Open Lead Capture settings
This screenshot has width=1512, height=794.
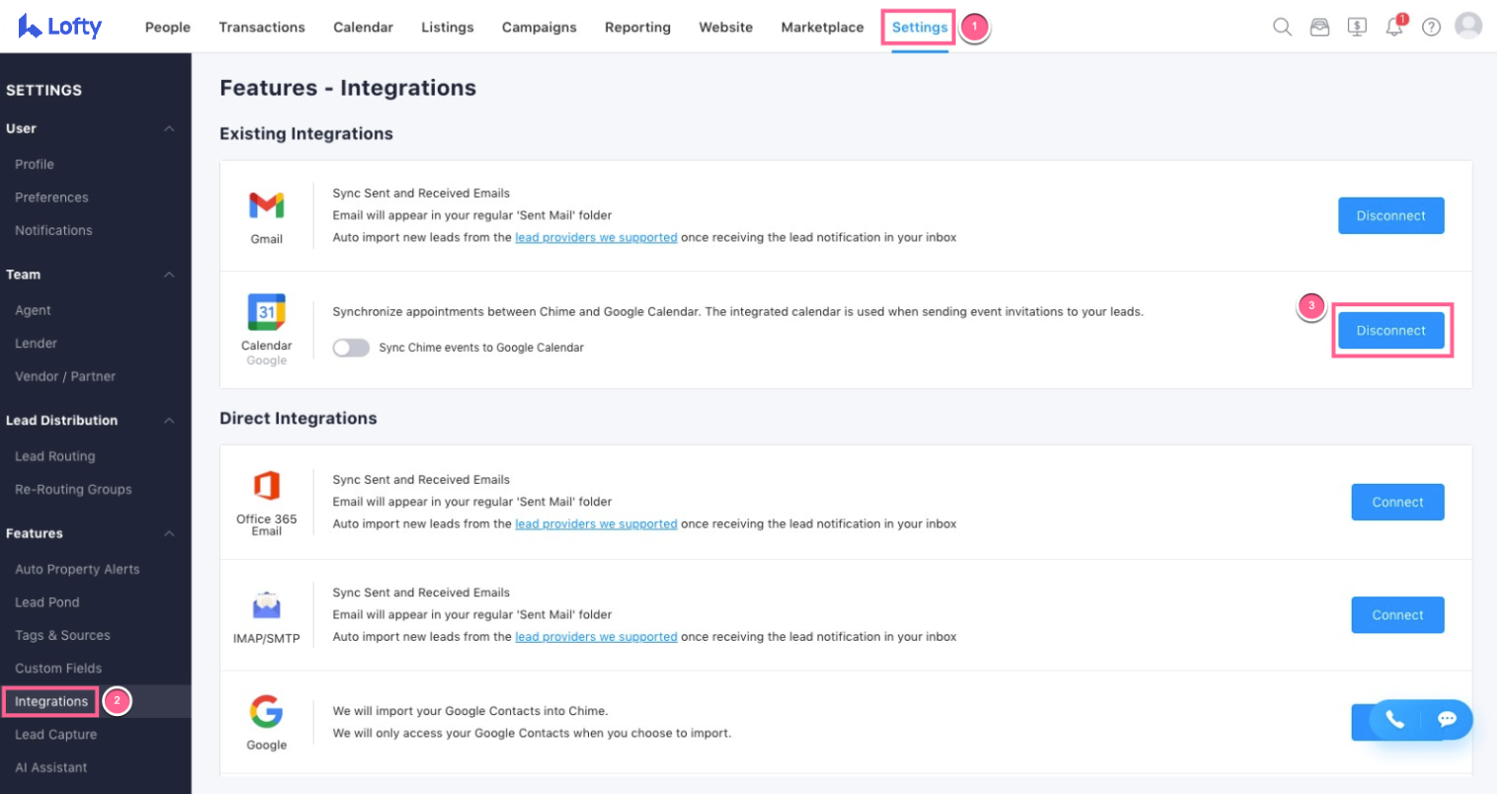tap(56, 734)
